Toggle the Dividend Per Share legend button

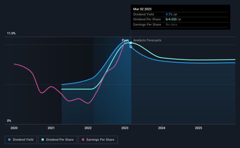[58, 140]
